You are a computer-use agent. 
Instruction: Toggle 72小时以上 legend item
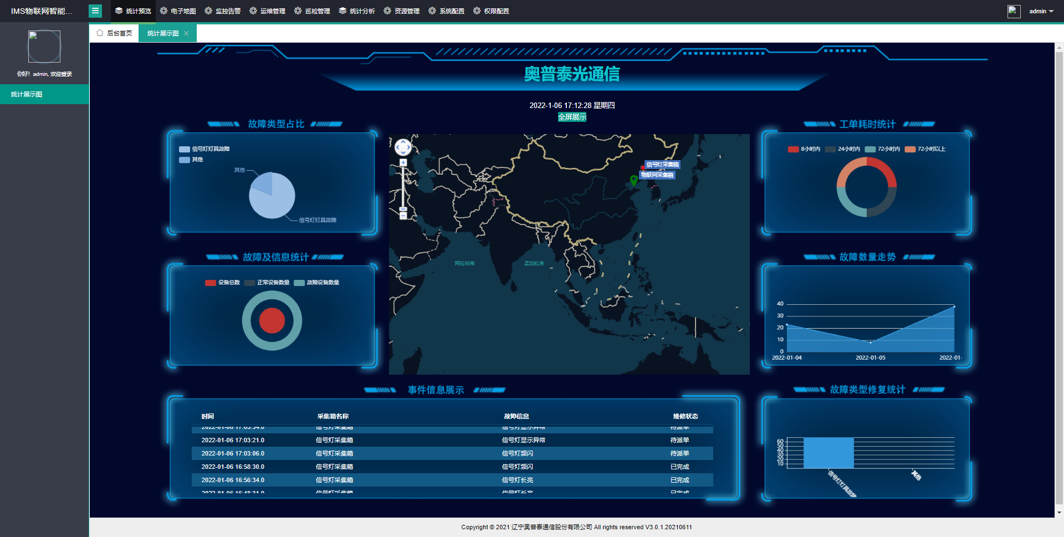point(925,149)
